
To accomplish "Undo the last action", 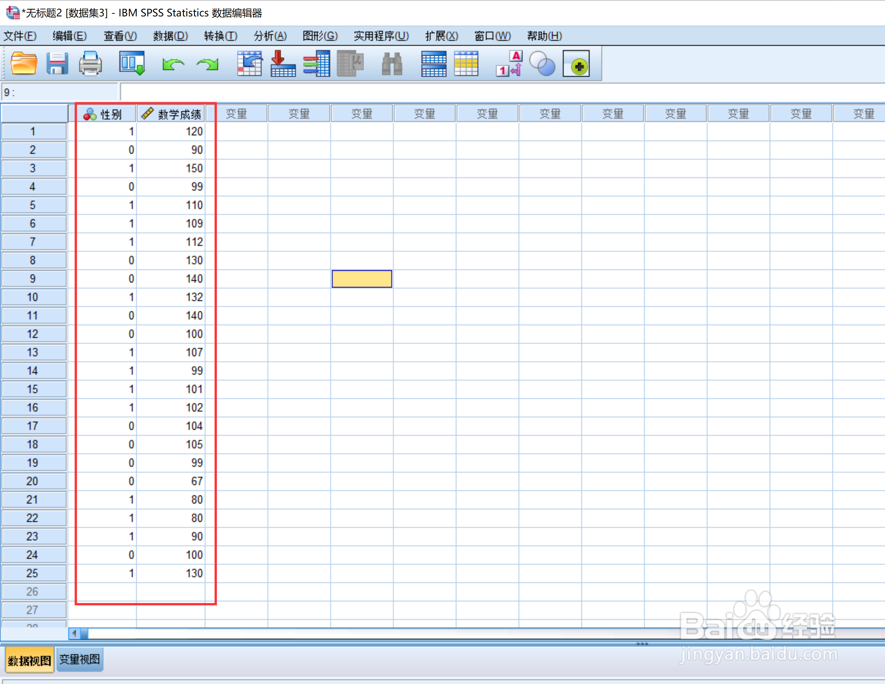I will [x=173, y=64].
